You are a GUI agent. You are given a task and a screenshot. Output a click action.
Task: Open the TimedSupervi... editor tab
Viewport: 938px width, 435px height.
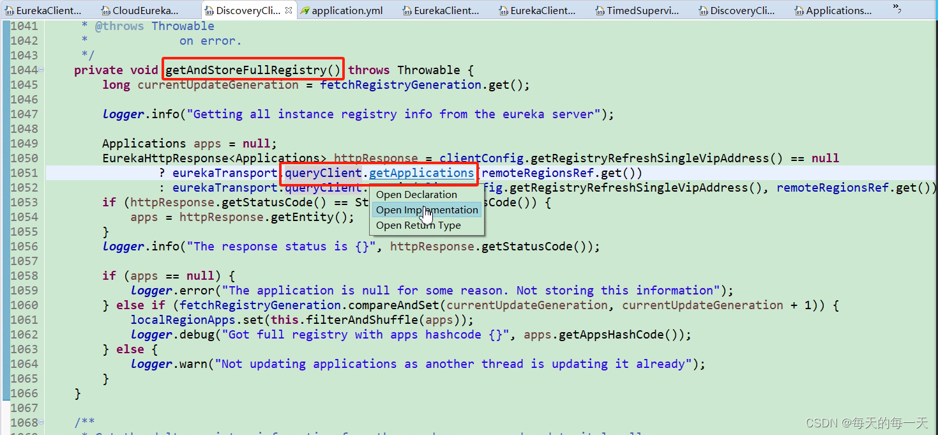click(x=637, y=10)
